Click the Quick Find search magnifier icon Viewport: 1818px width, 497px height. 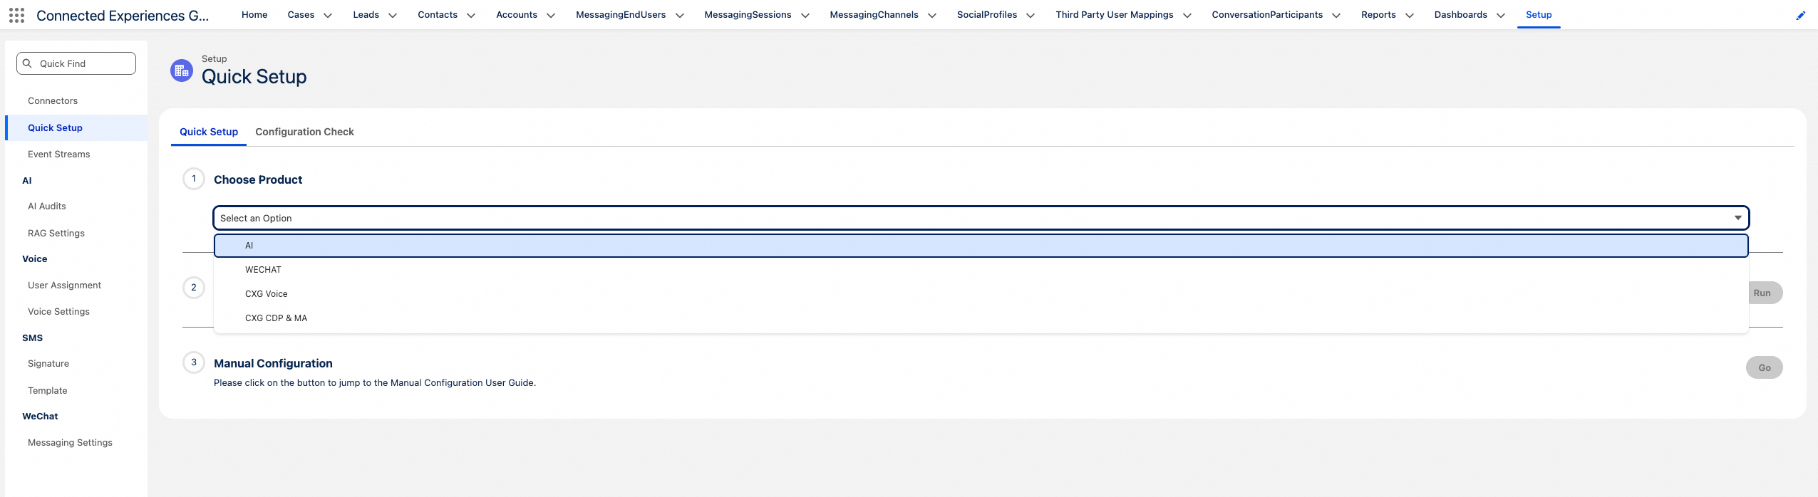tap(27, 63)
